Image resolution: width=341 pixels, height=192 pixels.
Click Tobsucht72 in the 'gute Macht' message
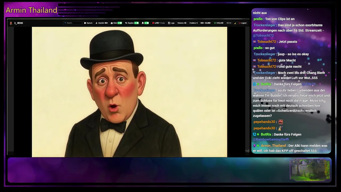coord(267,60)
